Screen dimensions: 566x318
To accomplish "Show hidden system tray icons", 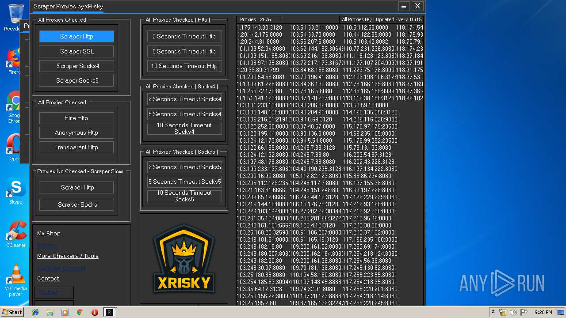I will pyautogui.click(x=493, y=312).
